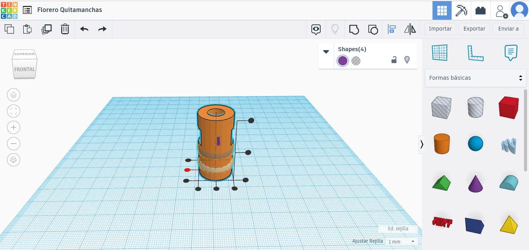Open the Mirror flip tool
This screenshot has height=250, width=529.
click(410, 29)
